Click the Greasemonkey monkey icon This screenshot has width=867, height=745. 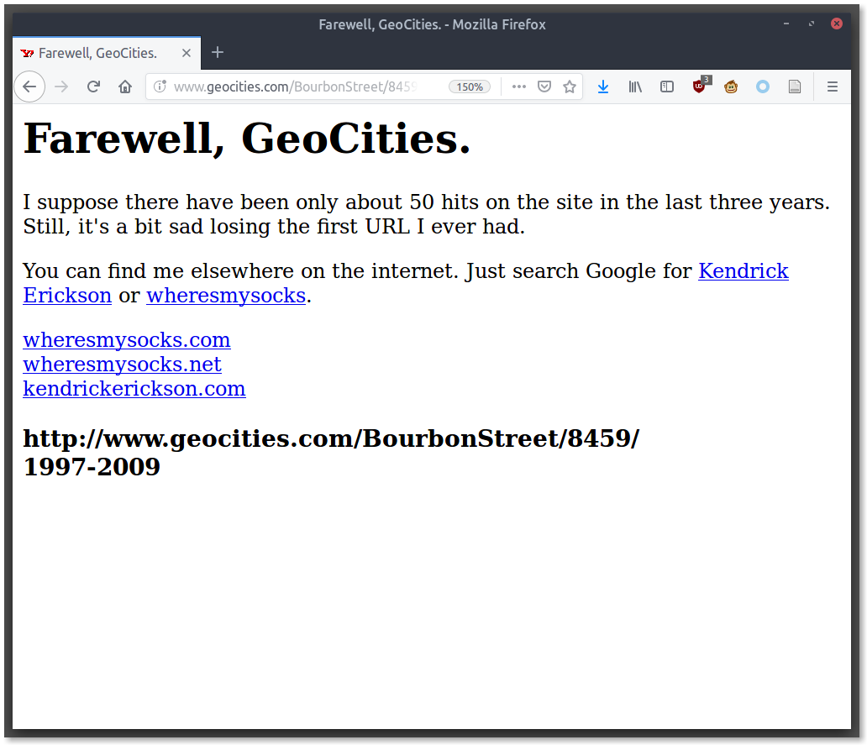(x=731, y=87)
